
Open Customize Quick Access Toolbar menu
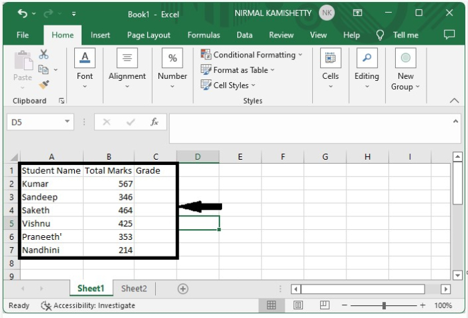(74, 14)
